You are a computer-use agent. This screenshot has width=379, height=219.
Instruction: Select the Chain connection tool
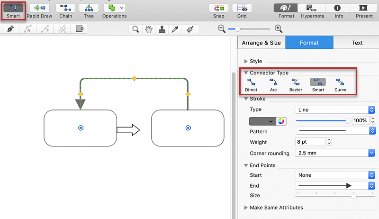click(x=66, y=9)
